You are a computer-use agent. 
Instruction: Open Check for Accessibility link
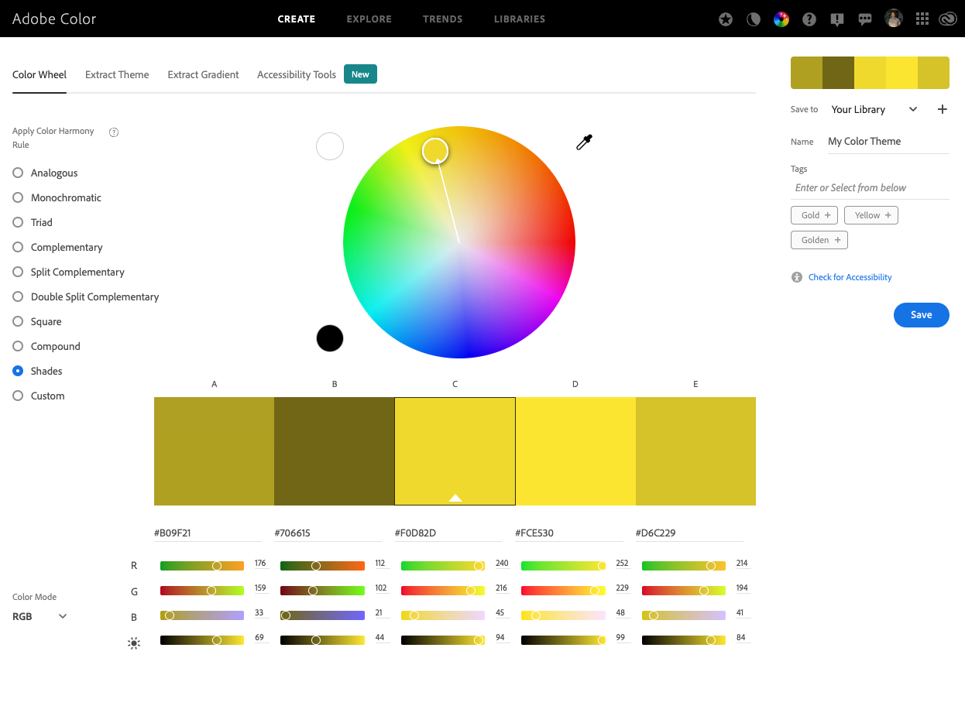click(850, 277)
